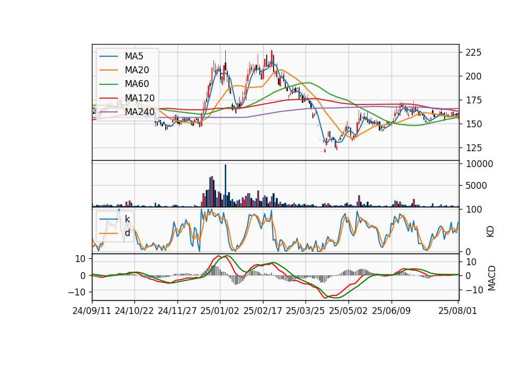Click the 100 label on KD axis
This screenshot has height=366, width=510.
coord(473,210)
